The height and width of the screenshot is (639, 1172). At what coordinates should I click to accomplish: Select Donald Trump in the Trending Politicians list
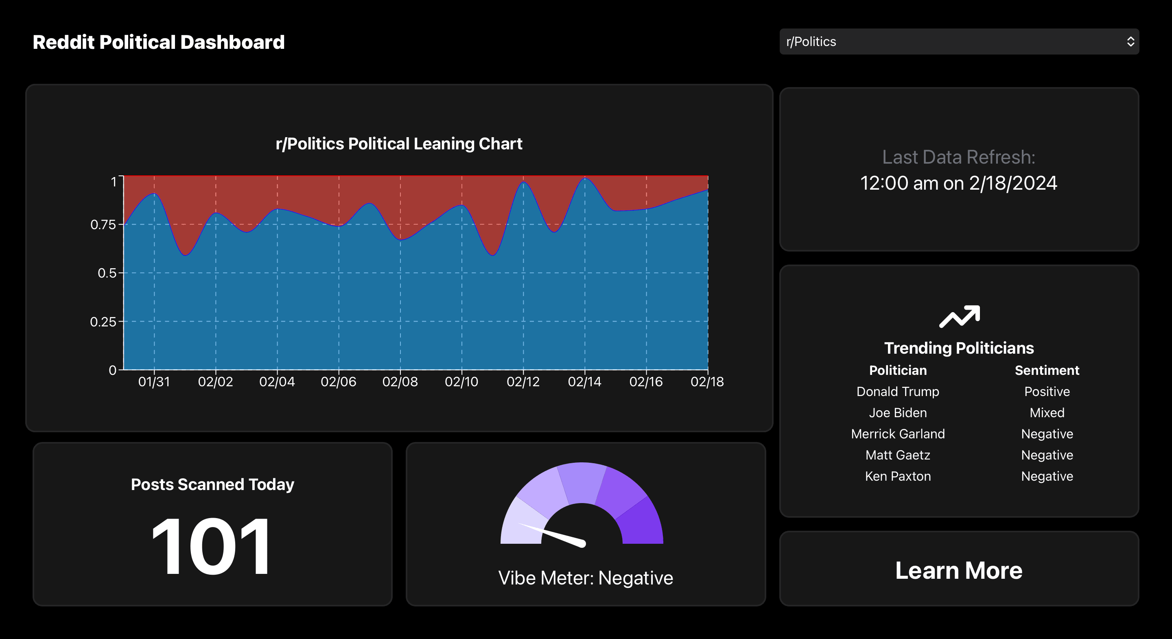point(898,392)
